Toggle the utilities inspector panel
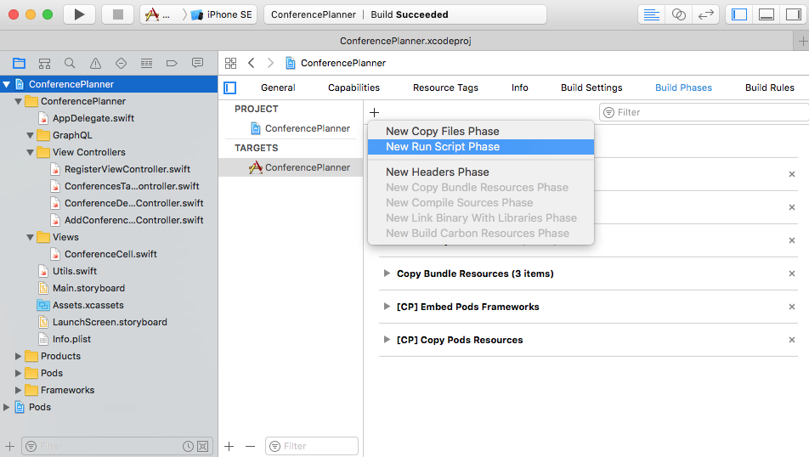Screen dimensions: 809x457 (x=793, y=14)
